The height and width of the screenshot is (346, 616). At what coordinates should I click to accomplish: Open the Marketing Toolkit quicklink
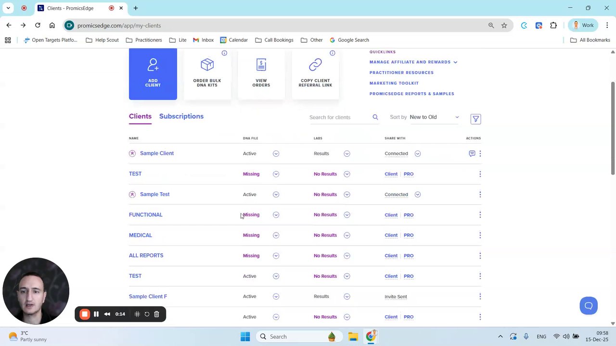(394, 83)
